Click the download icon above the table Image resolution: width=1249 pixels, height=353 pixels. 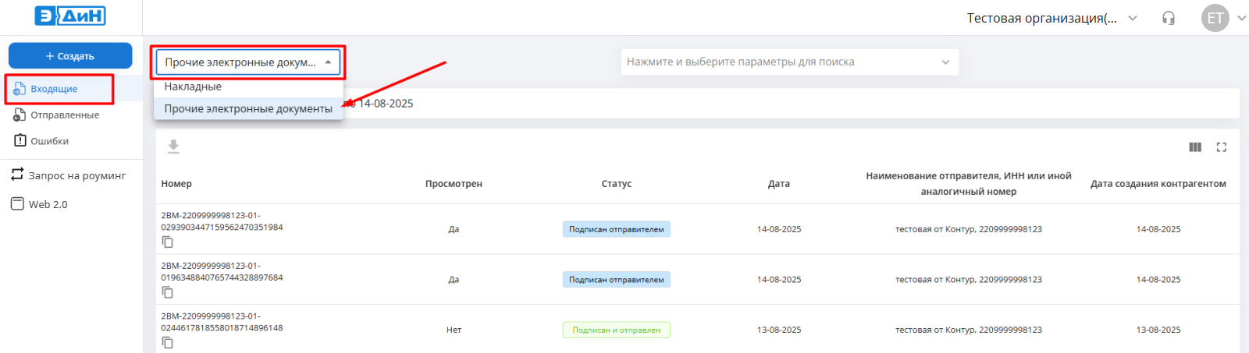coord(173,146)
